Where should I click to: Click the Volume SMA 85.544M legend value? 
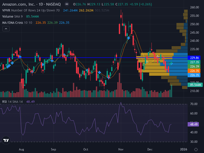33,17
